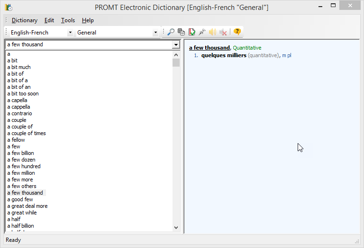Screen dimensions: 364x248
Task: Click the 'm pl' grammar note
Action: [286, 55]
